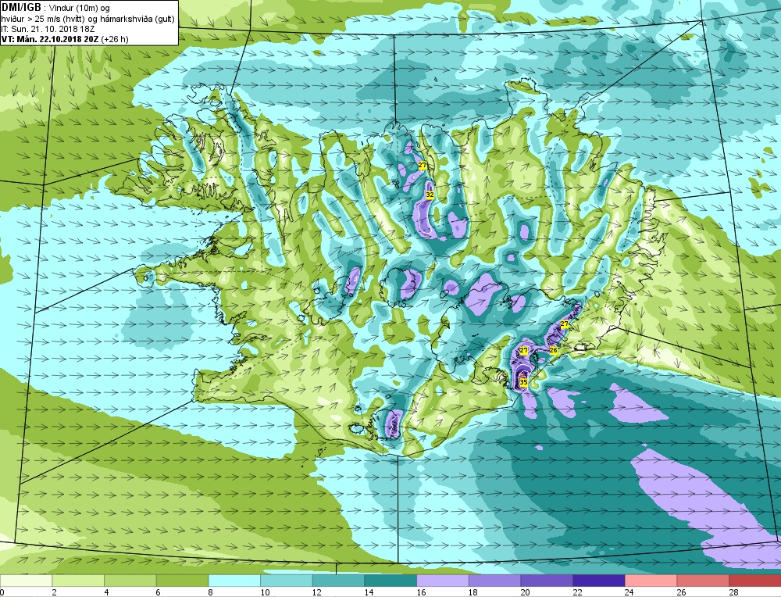
Task: Click the legend scale number 24
Action: [x=629, y=592]
